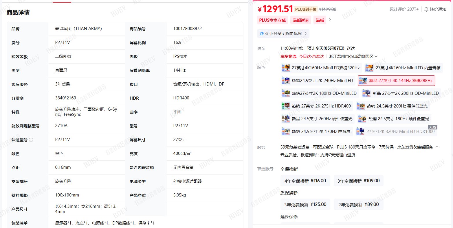Click screen ratio value 16:9

[177, 42]
